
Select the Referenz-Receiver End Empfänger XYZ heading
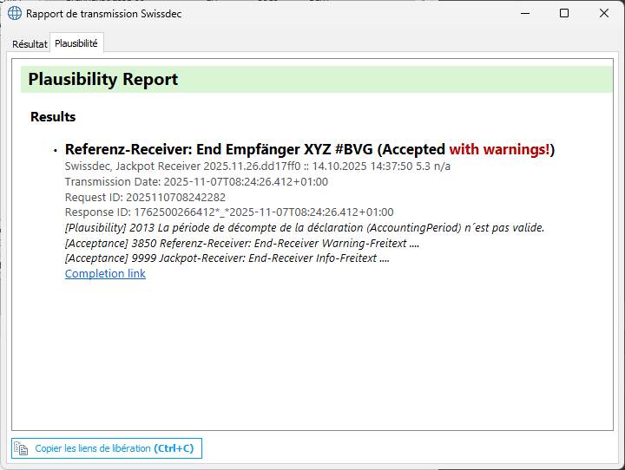(254, 150)
